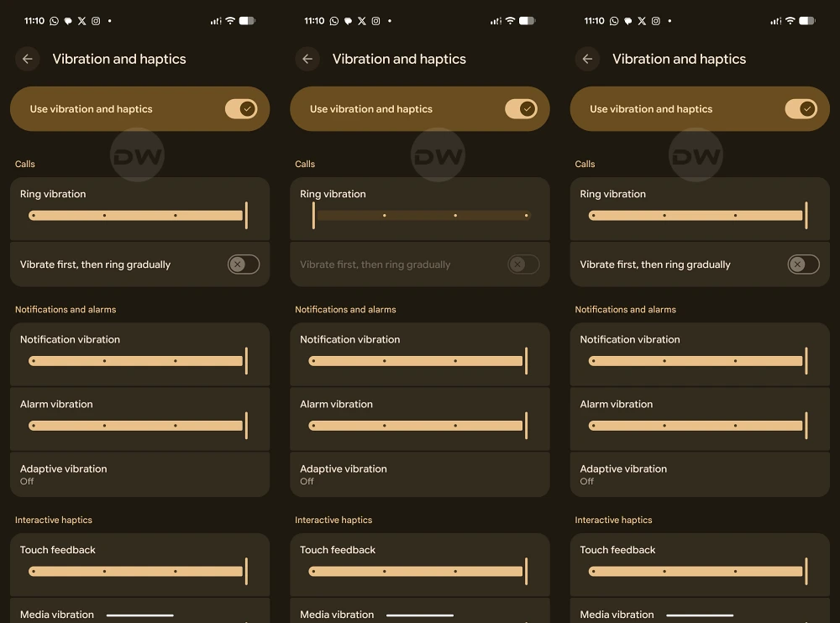Enable Vibrate first then ring gradually, left screen

243,264
